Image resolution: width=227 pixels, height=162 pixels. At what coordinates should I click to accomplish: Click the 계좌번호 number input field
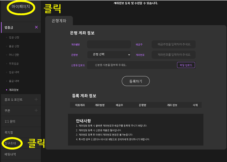tap(174, 55)
